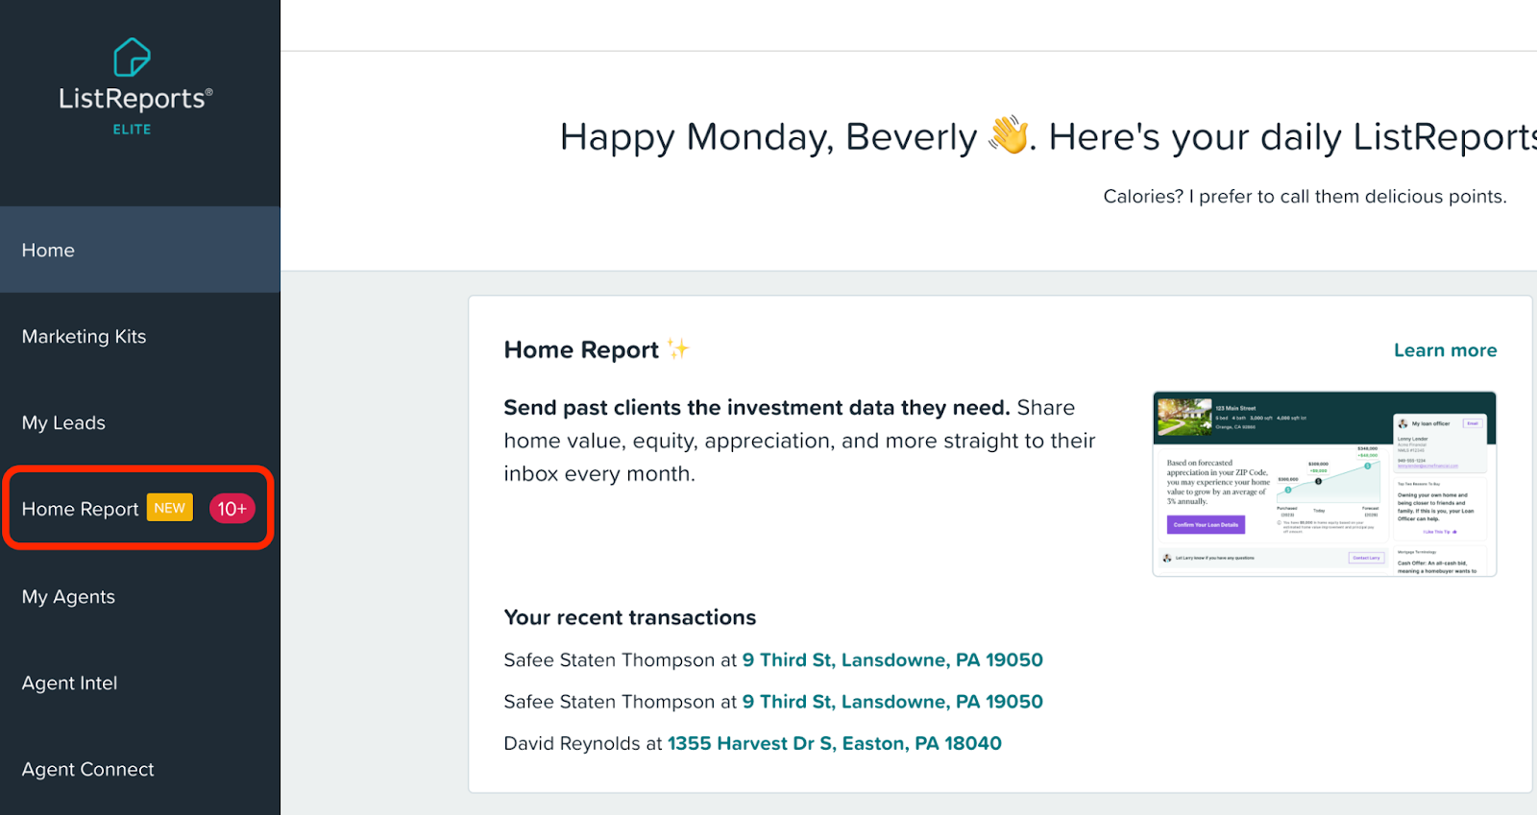The height and width of the screenshot is (815, 1537).
Task: Click the Learn more link
Action: (x=1445, y=350)
